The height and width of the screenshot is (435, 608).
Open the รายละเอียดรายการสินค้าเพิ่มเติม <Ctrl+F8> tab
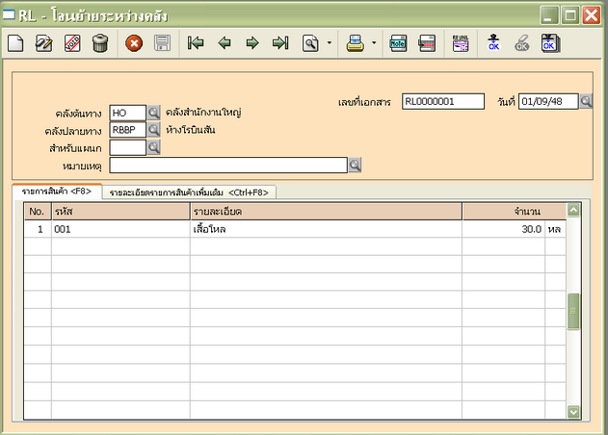[x=189, y=192]
